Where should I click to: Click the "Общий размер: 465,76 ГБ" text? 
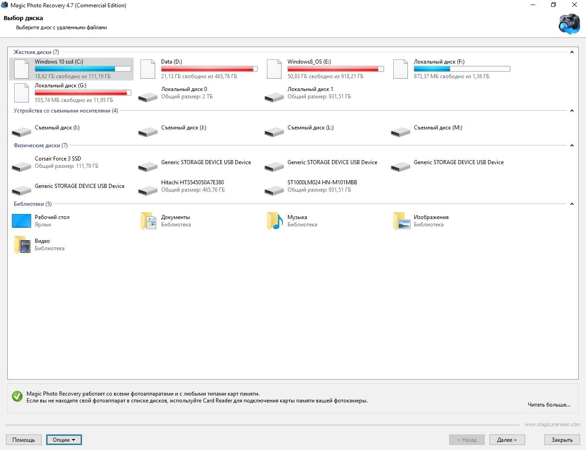click(x=193, y=190)
